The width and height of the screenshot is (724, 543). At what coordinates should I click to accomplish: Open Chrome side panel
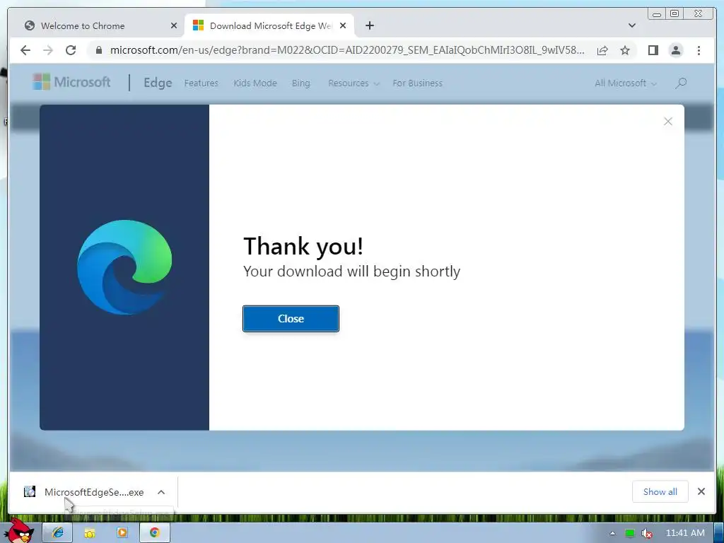tap(653, 50)
